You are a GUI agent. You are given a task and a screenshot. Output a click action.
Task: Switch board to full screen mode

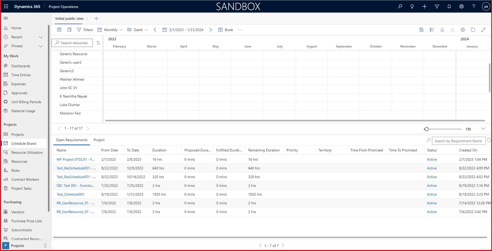pyautogui.click(x=483, y=30)
